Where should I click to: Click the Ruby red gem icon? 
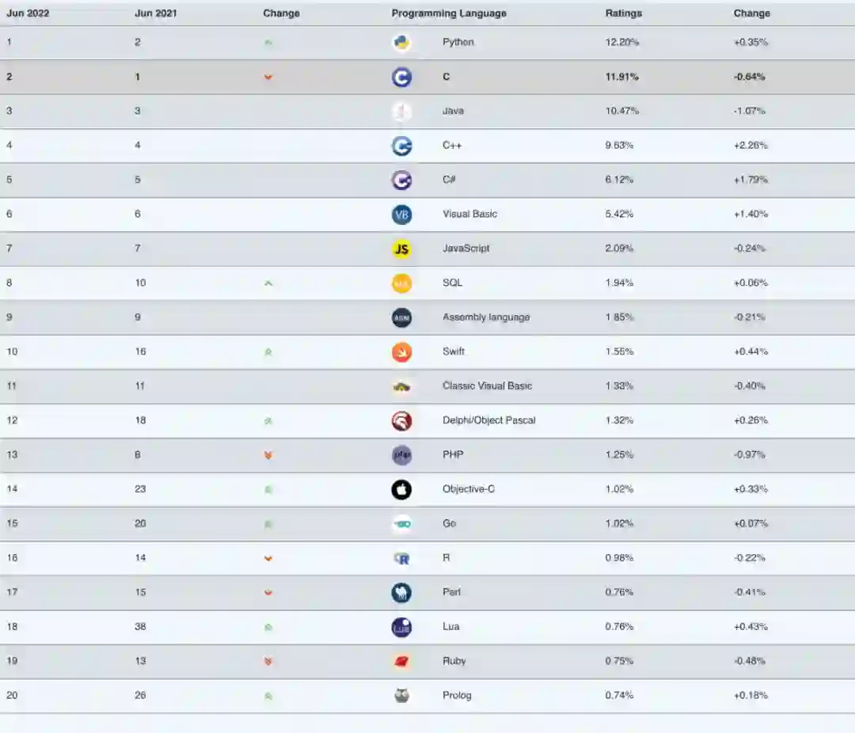point(401,662)
